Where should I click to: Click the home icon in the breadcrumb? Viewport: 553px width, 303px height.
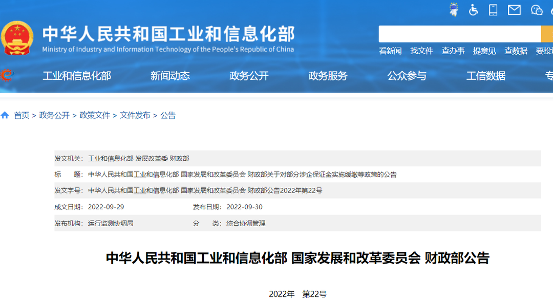click(x=5, y=115)
